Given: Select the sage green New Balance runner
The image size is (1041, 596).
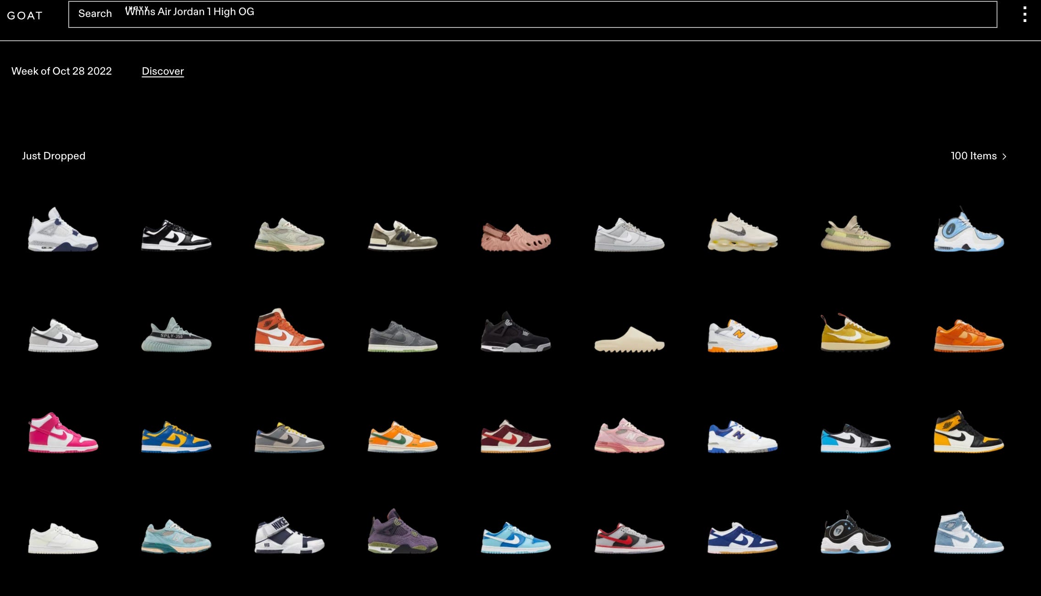Looking at the screenshot, I should point(290,234).
